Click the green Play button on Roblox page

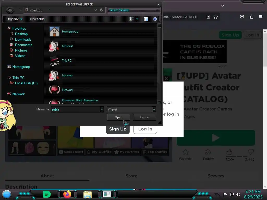point(216,138)
